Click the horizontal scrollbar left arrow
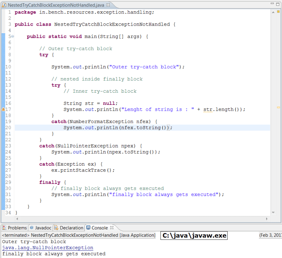 (17, 219)
